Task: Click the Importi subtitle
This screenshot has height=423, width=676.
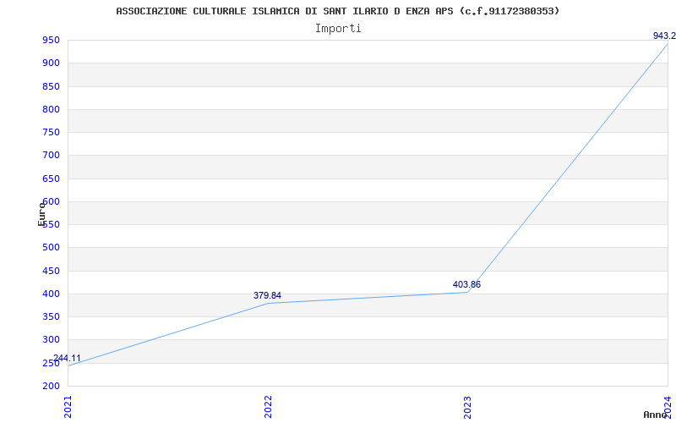Action: pos(338,29)
